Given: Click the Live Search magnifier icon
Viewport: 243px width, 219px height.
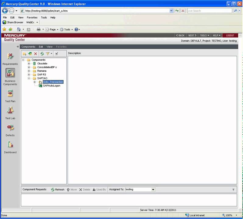Looking at the screenshot, I should tap(235, 11).
